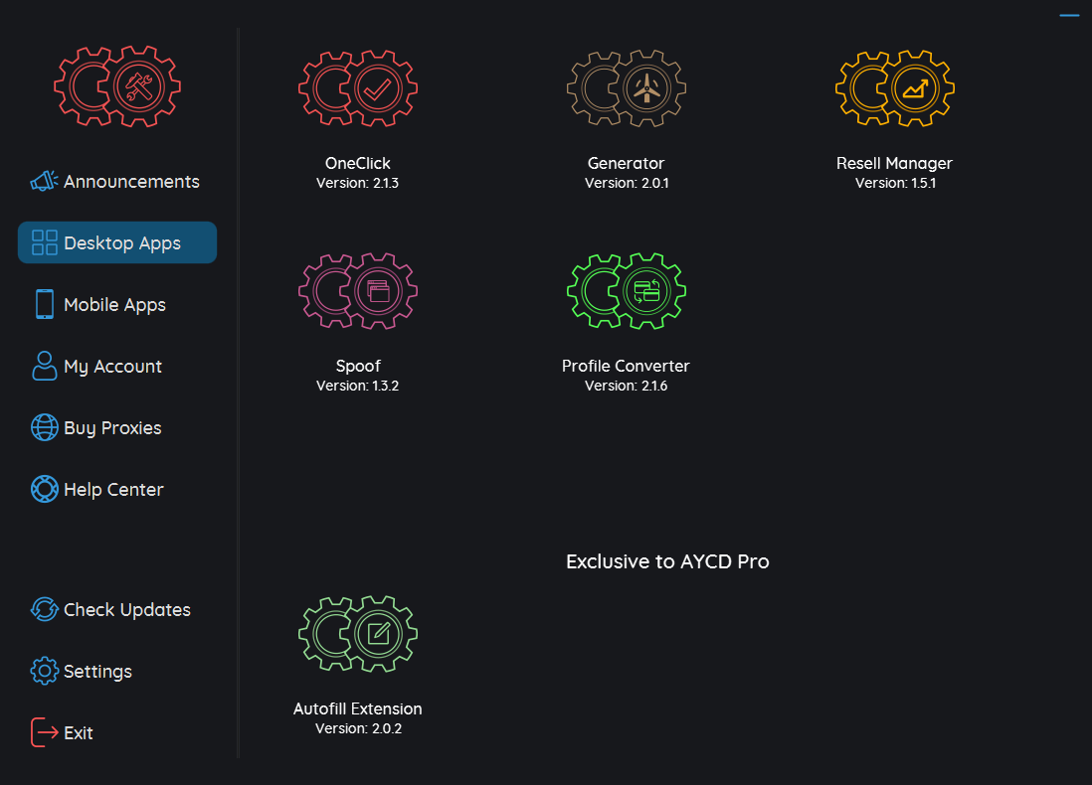Open the Autofill Extension icon
The width and height of the screenshot is (1092, 785).
(x=358, y=635)
